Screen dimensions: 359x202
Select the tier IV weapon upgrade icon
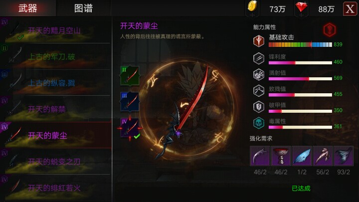[130, 128]
